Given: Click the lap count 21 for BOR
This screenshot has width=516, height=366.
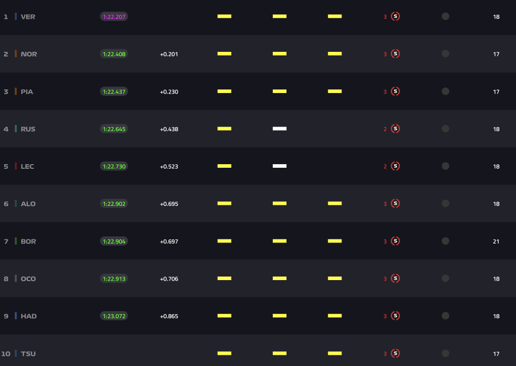Looking at the screenshot, I should coord(496,241).
